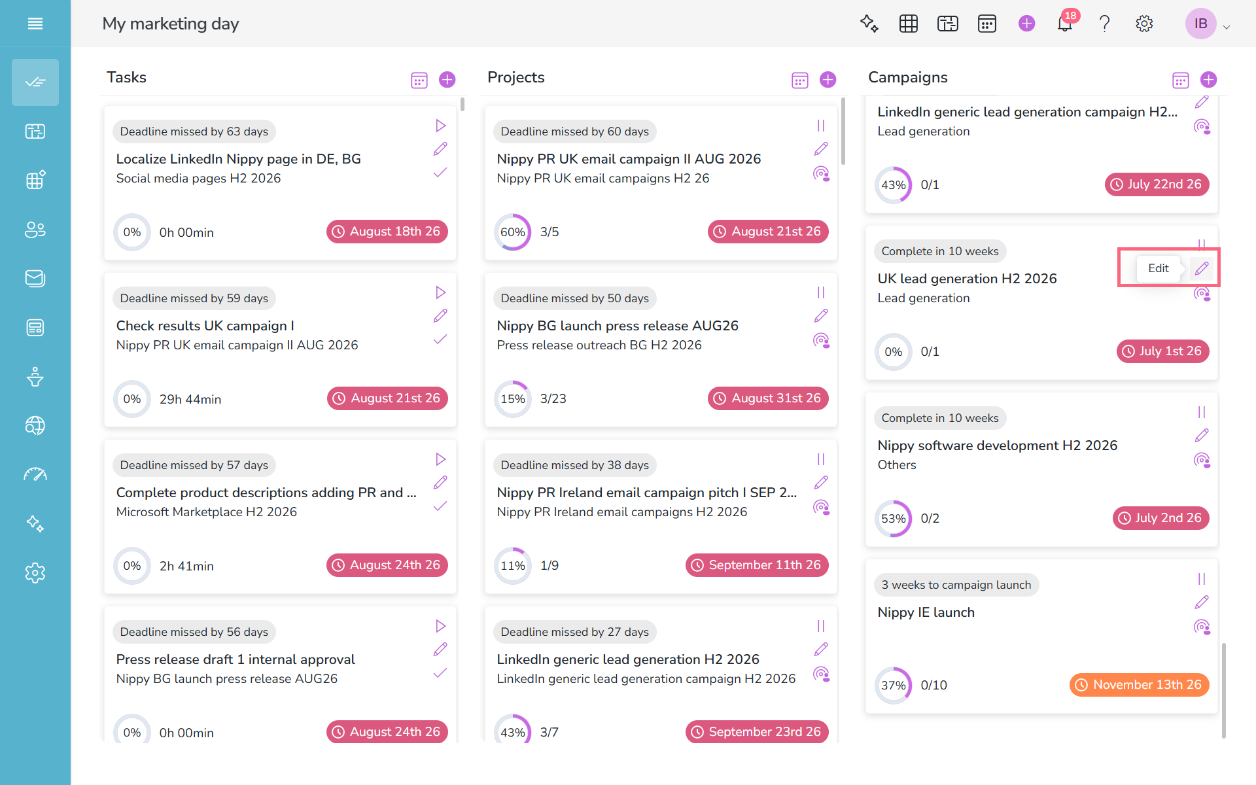Viewport: 1256px width, 785px height.
Task: Click the purple add button in top toolbar
Action: pos(1027,24)
